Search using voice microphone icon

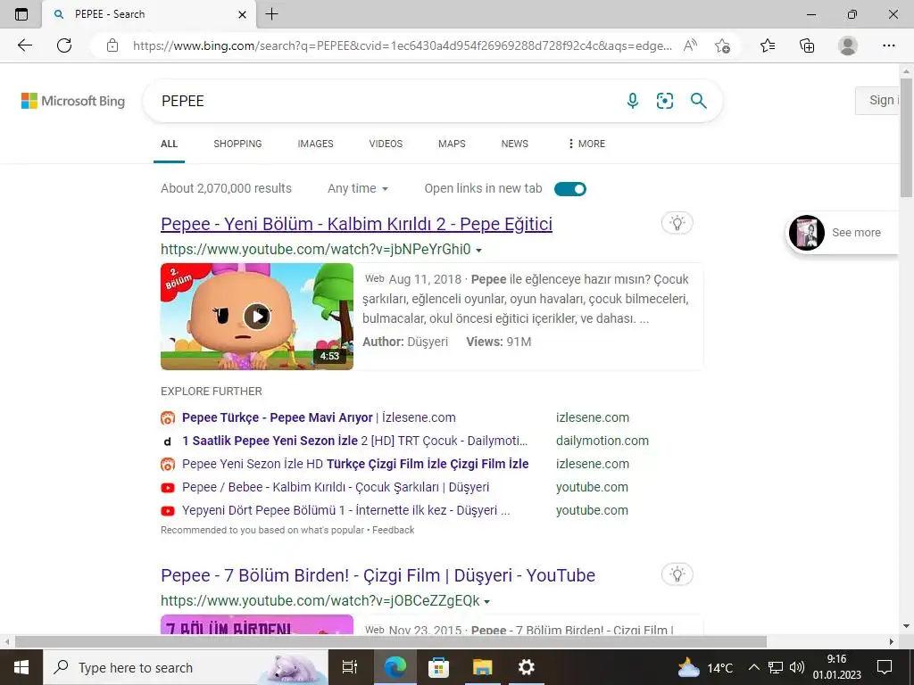point(633,101)
